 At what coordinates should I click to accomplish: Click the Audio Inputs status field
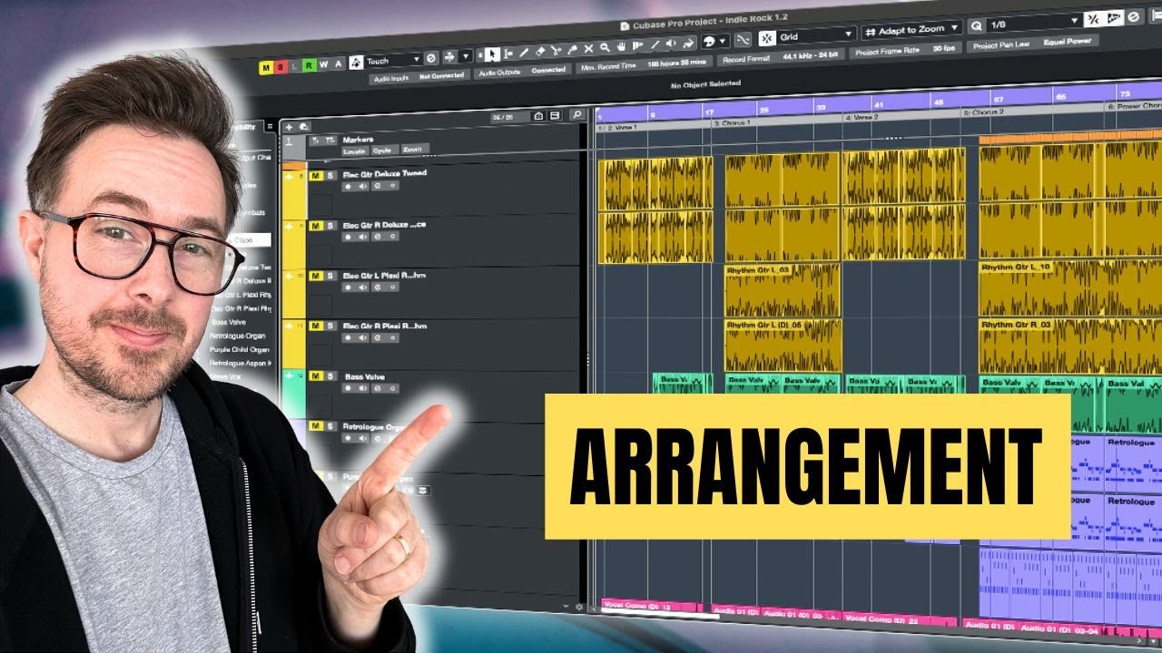click(419, 78)
